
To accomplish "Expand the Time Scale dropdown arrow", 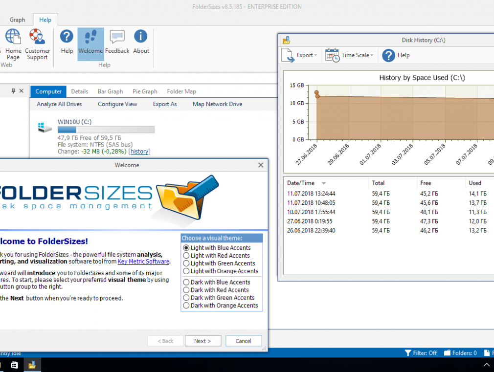I will pos(372,55).
